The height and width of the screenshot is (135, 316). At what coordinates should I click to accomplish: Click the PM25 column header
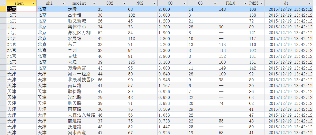coord(254,3)
